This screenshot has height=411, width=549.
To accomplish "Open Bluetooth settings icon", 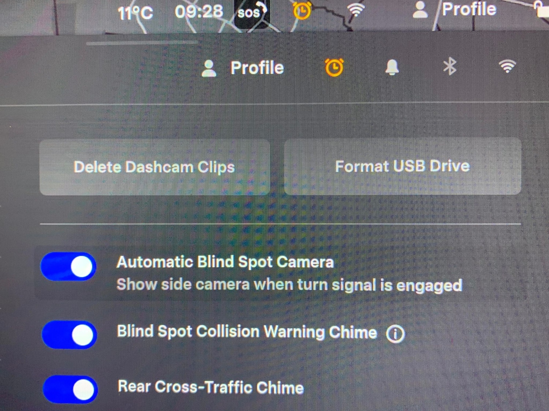I will [x=450, y=66].
